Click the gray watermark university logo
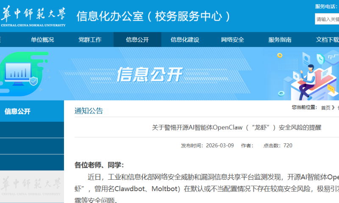The image size is (339, 203). pos(32,187)
